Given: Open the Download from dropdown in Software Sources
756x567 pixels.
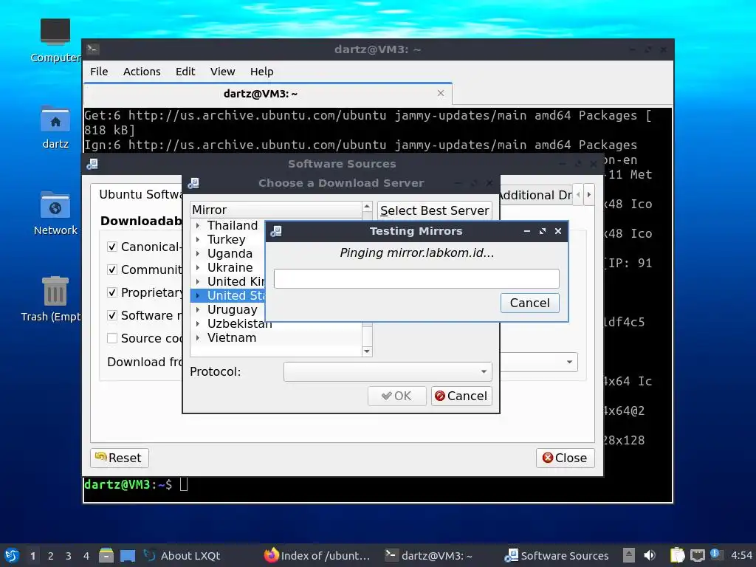Looking at the screenshot, I should click(538, 362).
